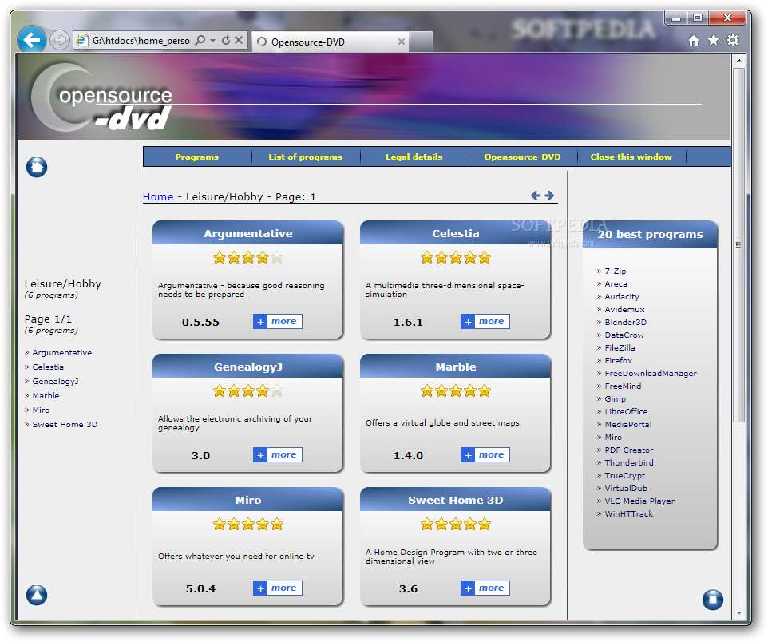Click the blue home circle icon in the sidebar
The width and height of the screenshot is (768, 642).
tap(37, 167)
